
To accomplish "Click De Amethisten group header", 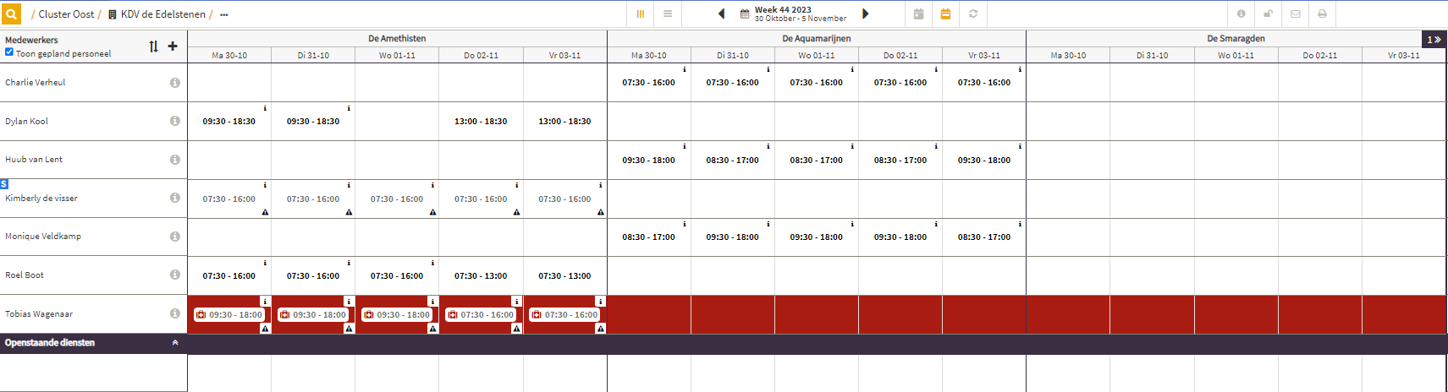I will click(x=397, y=39).
